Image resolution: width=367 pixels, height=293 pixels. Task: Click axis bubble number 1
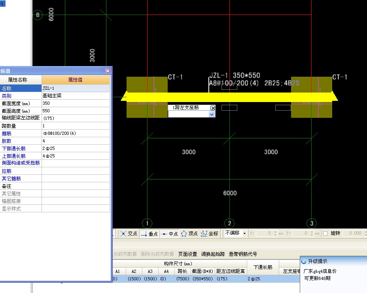[147, 223]
